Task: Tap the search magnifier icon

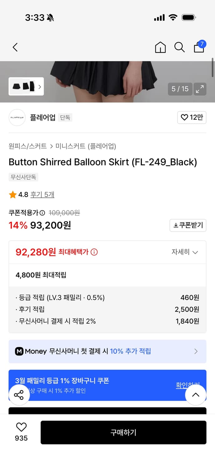Action: 179,47
